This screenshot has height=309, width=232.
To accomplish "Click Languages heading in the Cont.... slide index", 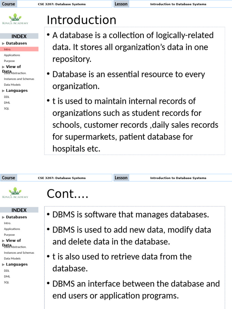I will 17,264.
